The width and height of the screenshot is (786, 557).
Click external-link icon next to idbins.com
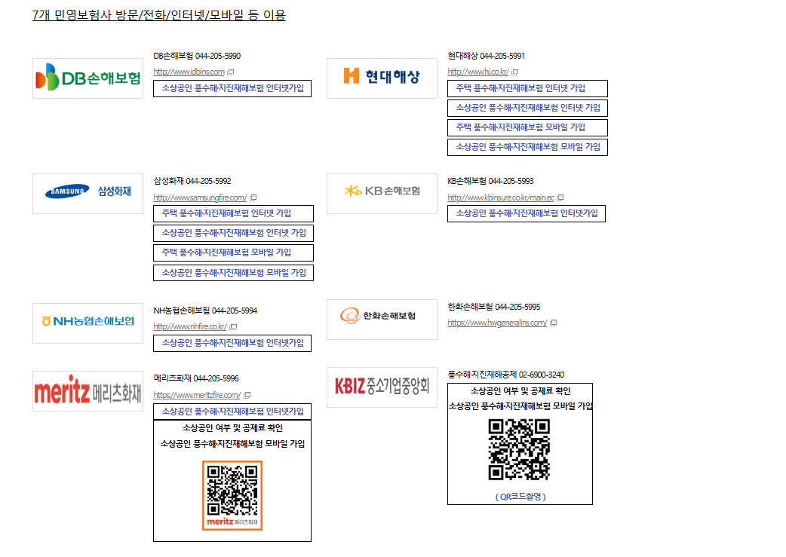[x=231, y=72]
